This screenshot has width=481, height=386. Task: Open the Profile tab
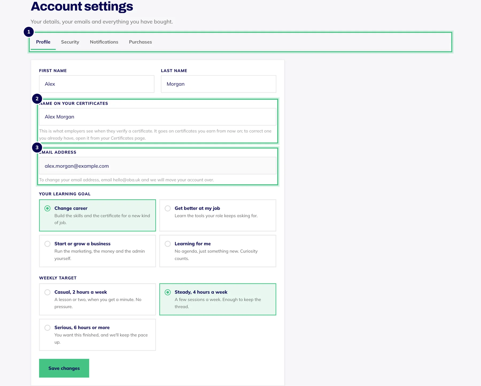(x=43, y=42)
